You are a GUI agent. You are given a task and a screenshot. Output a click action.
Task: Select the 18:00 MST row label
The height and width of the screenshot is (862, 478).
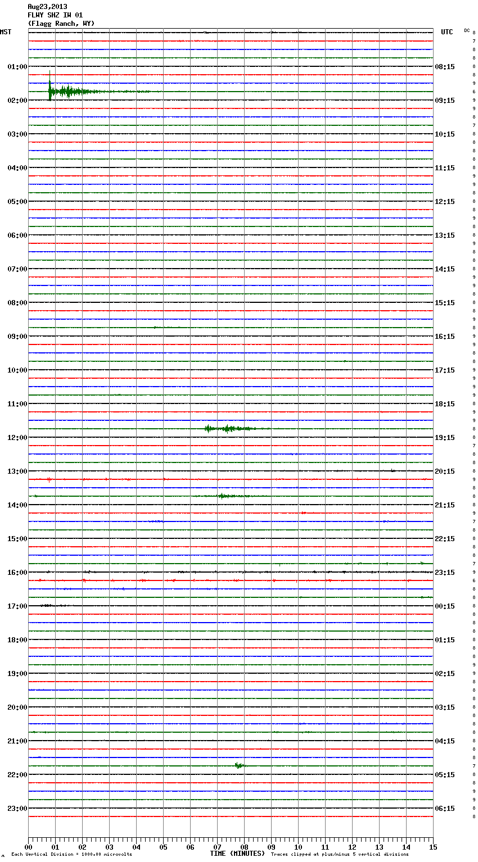[x=17, y=640]
